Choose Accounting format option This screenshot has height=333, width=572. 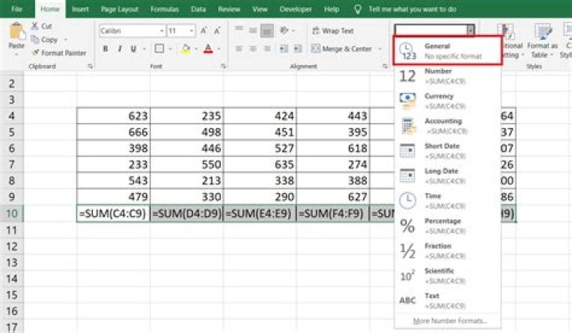click(x=447, y=126)
